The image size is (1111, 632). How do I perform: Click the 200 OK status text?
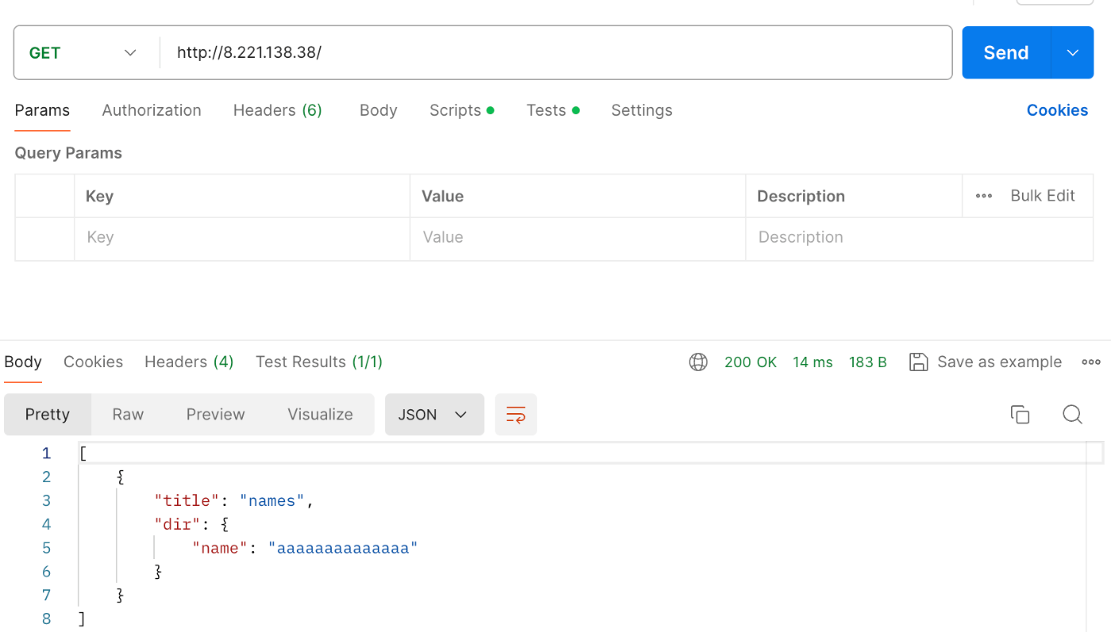pos(751,362)
